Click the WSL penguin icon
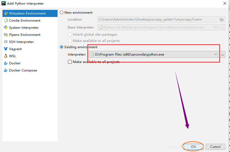Screen dimensions: 230x152 (6, 56)
